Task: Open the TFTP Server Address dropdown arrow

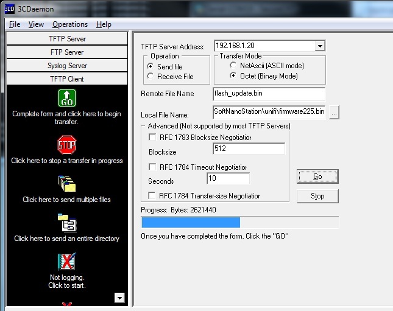Action: 320,46
